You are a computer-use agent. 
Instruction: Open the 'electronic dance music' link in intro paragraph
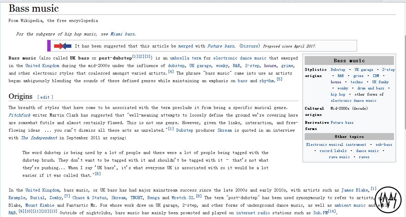tap(240, 58)
